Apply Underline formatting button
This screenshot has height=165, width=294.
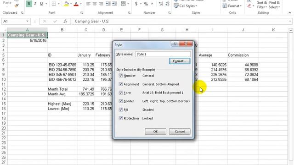click(x=41, y=4)
